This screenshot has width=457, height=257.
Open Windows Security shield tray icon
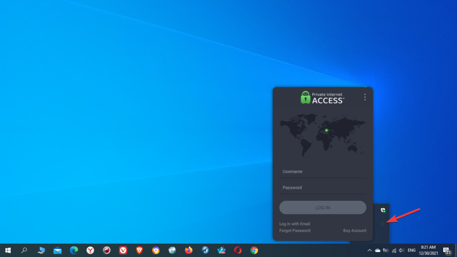383,210
